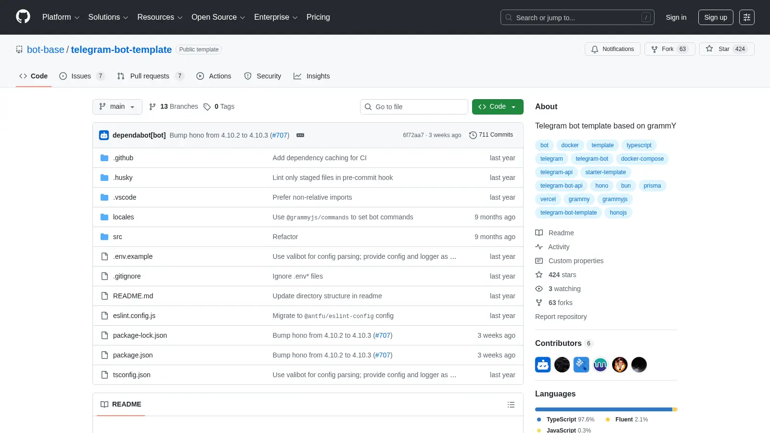Click the package-lock.json file icon
This screenshot has height=433, width=770.
click(x=104, y=335)
